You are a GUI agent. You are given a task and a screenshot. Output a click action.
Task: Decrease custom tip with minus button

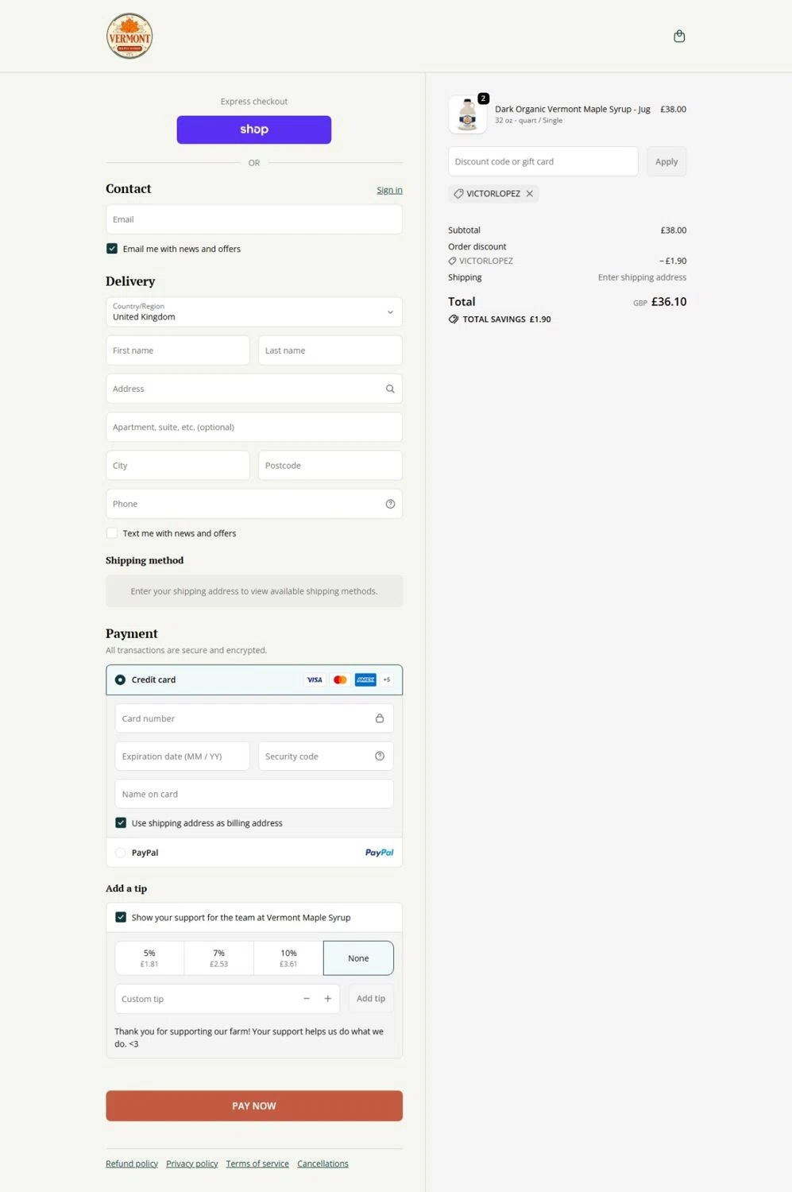pyautogui.click(x=307, y=999)
